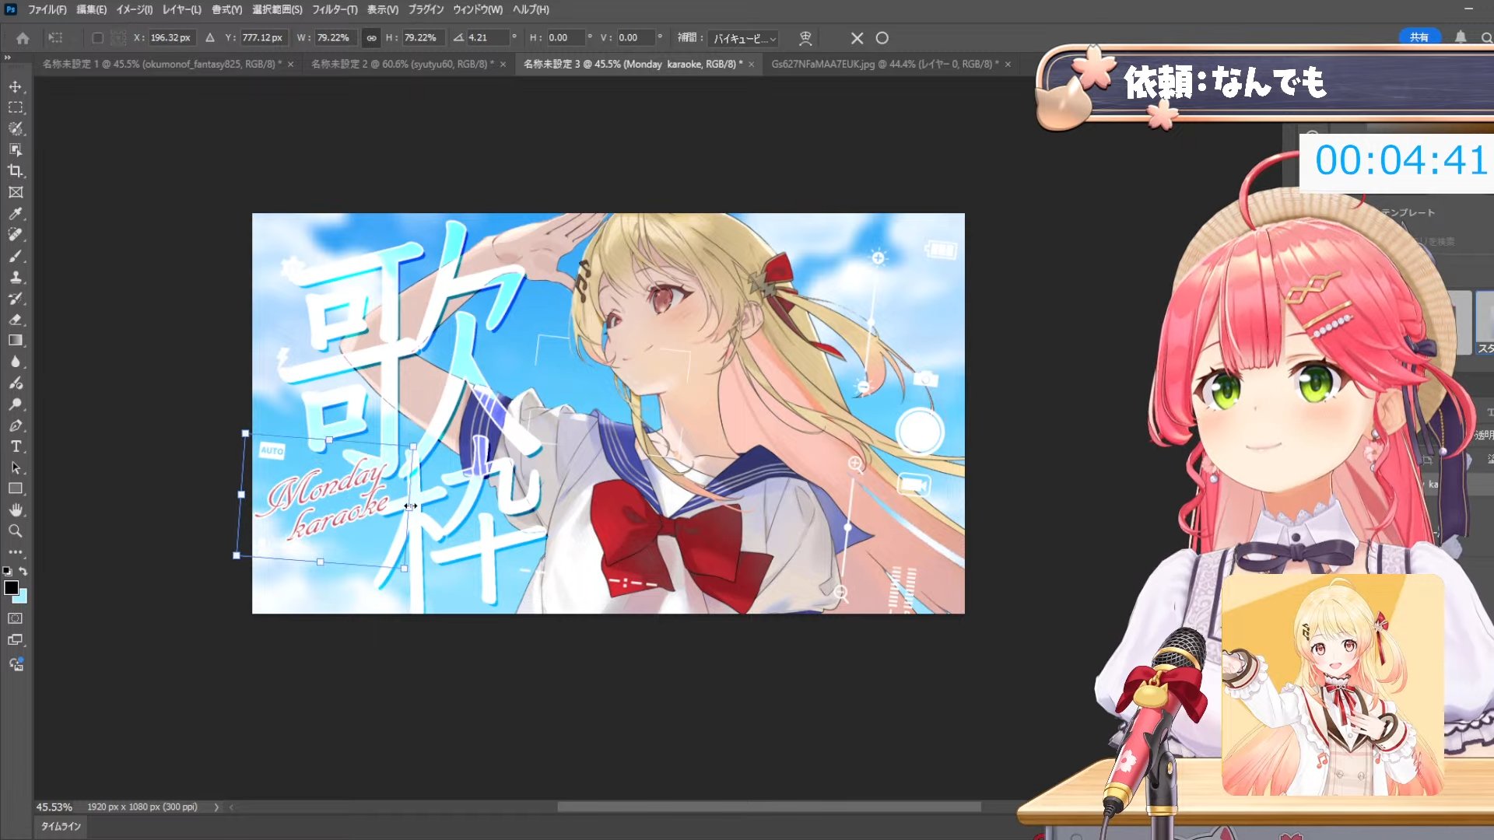Viewport: 1494px width, 840px height.
Task: Open the status bar info arrow
Action: (x=216, y=807)
